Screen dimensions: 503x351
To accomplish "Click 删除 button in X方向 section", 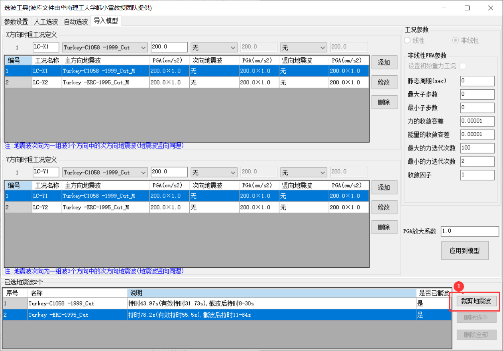I will point(383,102).
